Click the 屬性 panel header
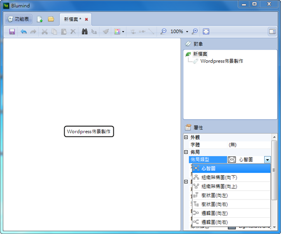The image size is (281, 234). point(230,128)
